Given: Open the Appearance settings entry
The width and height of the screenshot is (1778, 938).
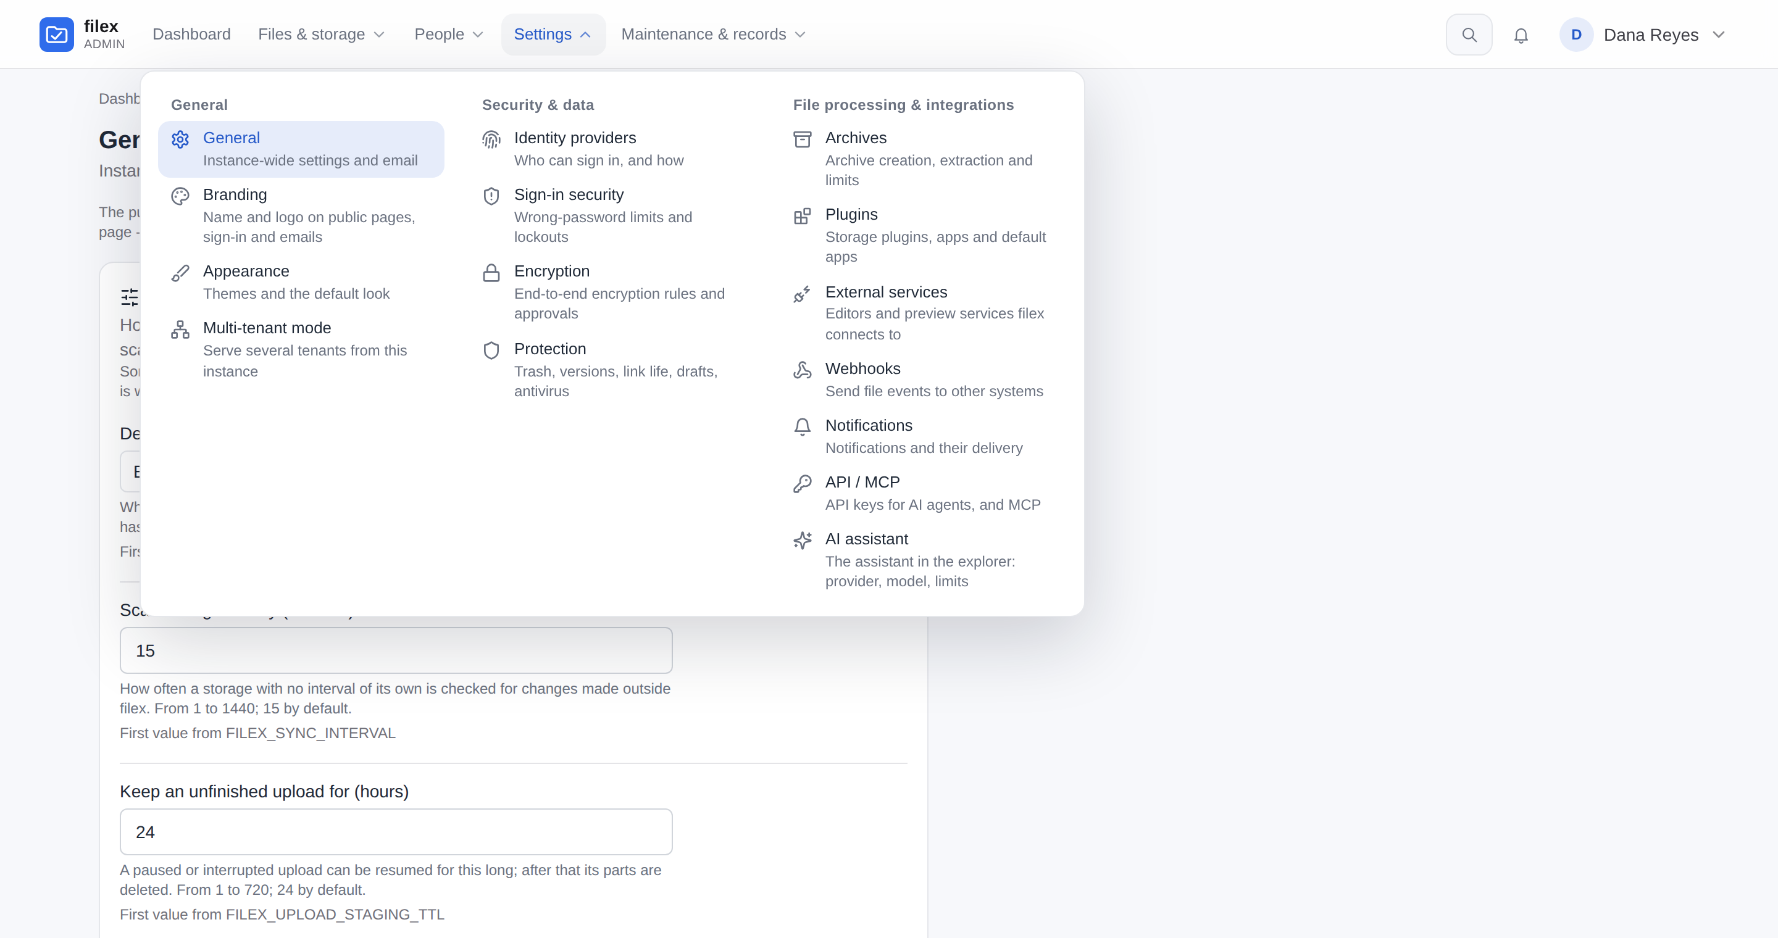Looking at the screenshot, I should (301, 282).
